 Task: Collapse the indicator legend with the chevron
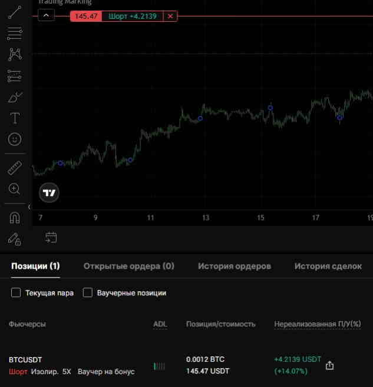(47, 16)
